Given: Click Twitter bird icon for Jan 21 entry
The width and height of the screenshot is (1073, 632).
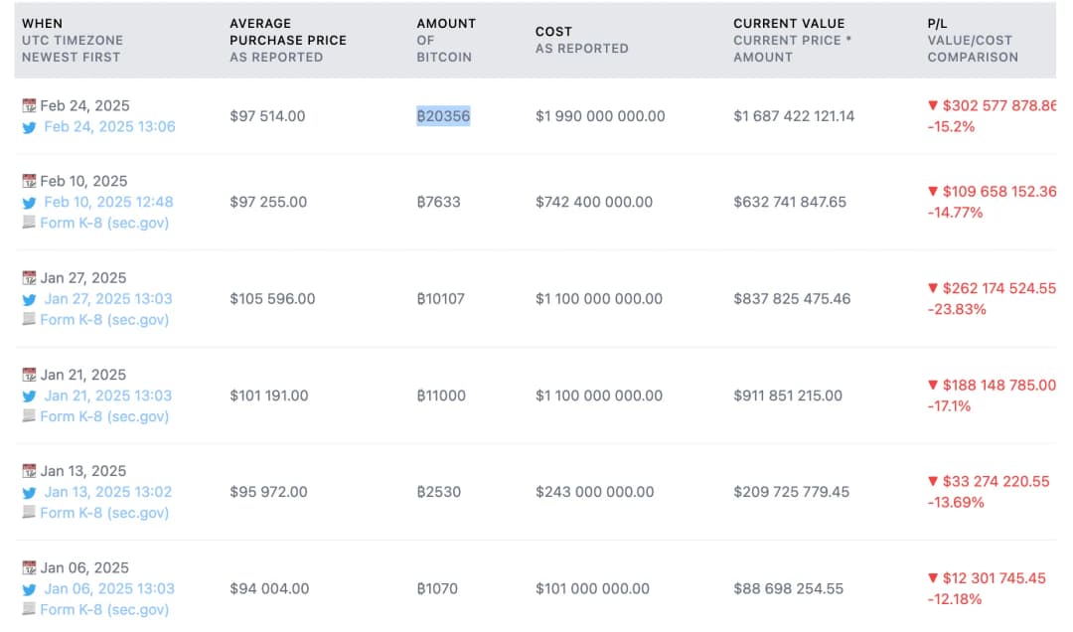Looking at the screenshot, I should pos(29,395).
